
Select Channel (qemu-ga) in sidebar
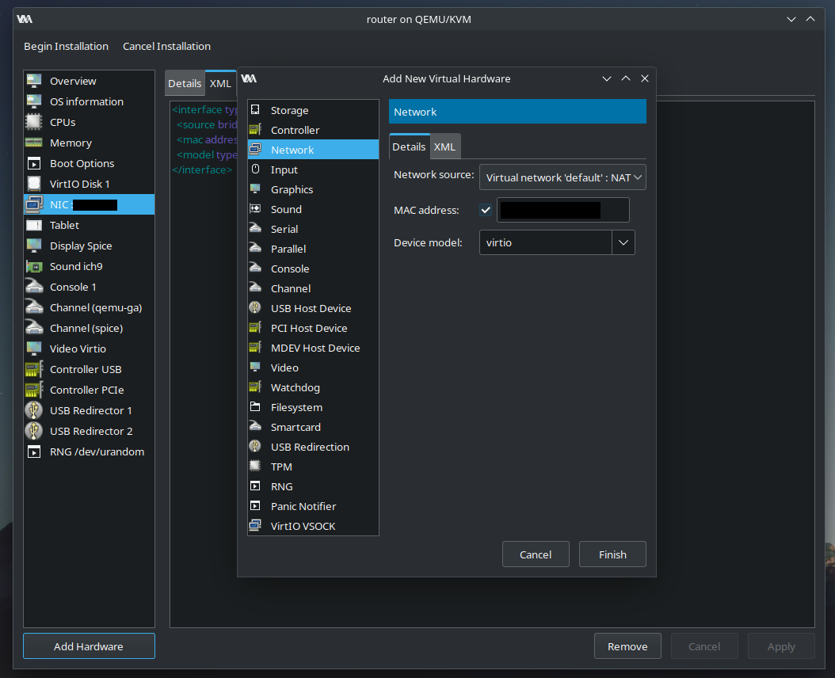[89, 307]
